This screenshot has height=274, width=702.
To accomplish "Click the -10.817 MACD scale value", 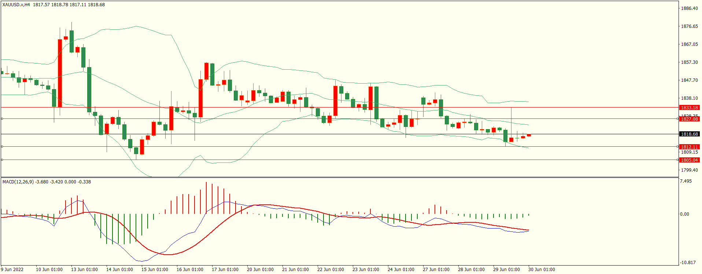I will pos(688,263).
